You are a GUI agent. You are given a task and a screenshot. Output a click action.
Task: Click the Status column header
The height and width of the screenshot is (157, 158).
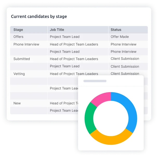(116, 30)
